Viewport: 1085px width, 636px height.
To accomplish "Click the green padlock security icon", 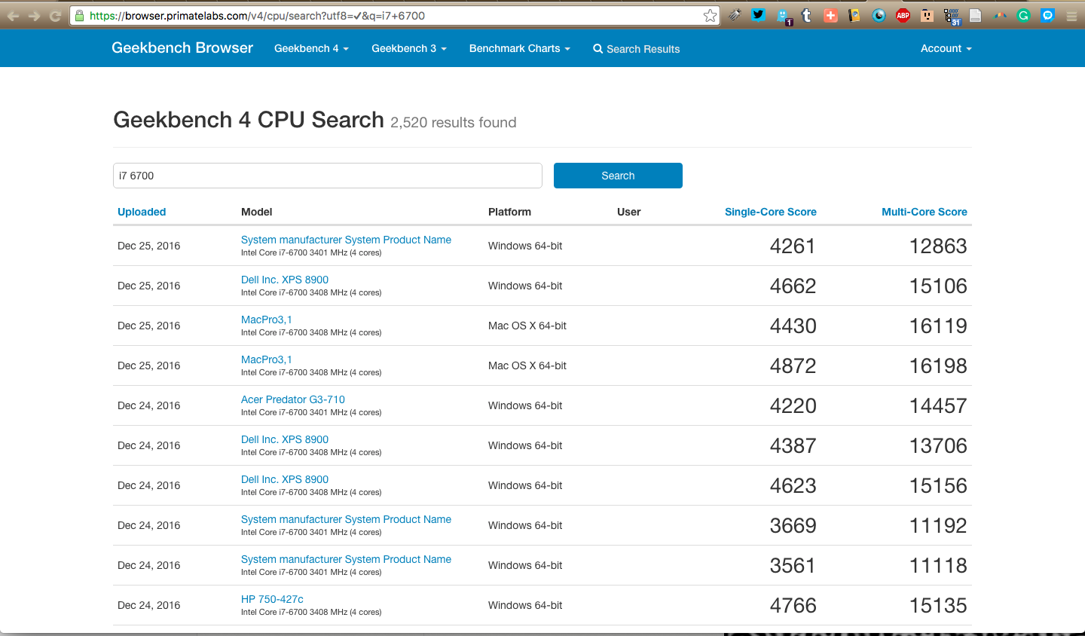I will coord(79,16).
